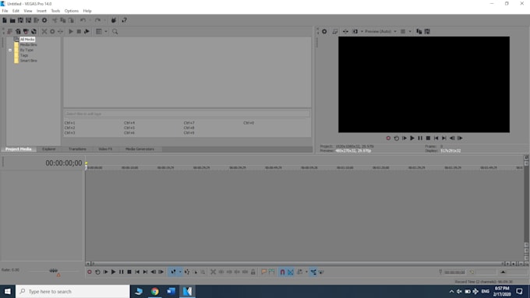This screenshot has width=530, height=298.
Task: Switch to the Project Media tab
Action: click(x=18, y=149)
